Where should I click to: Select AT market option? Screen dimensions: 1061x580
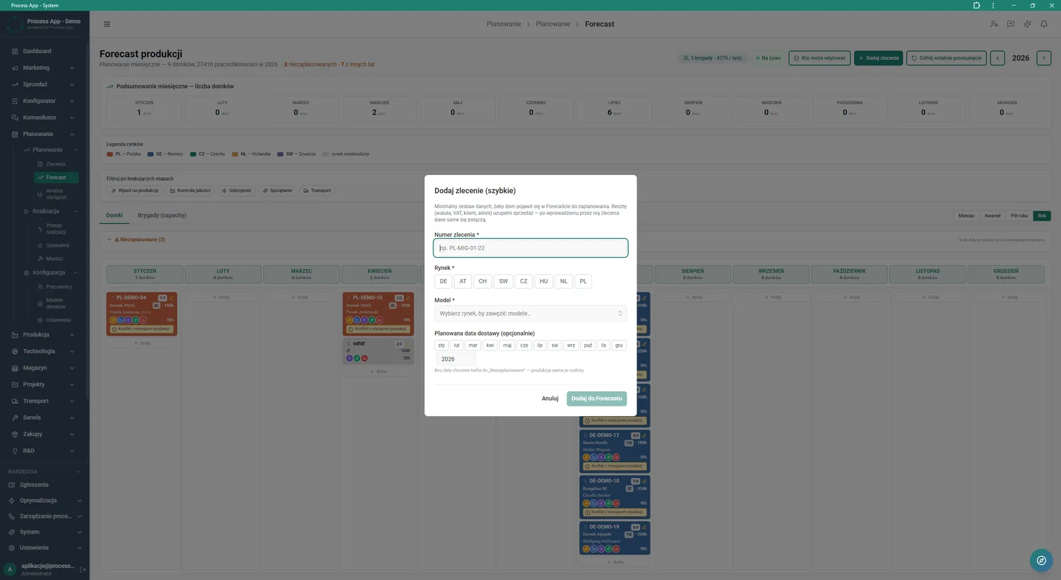(x=463, y=281)
